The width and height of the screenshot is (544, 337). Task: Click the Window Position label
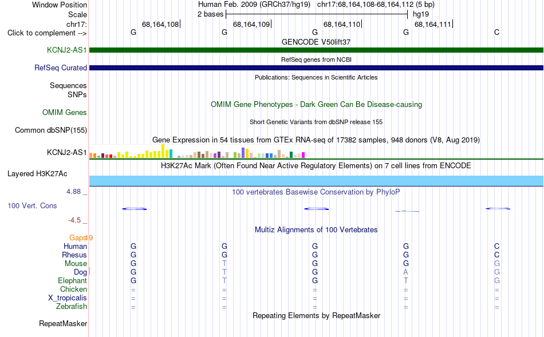(x=60, y=5)
